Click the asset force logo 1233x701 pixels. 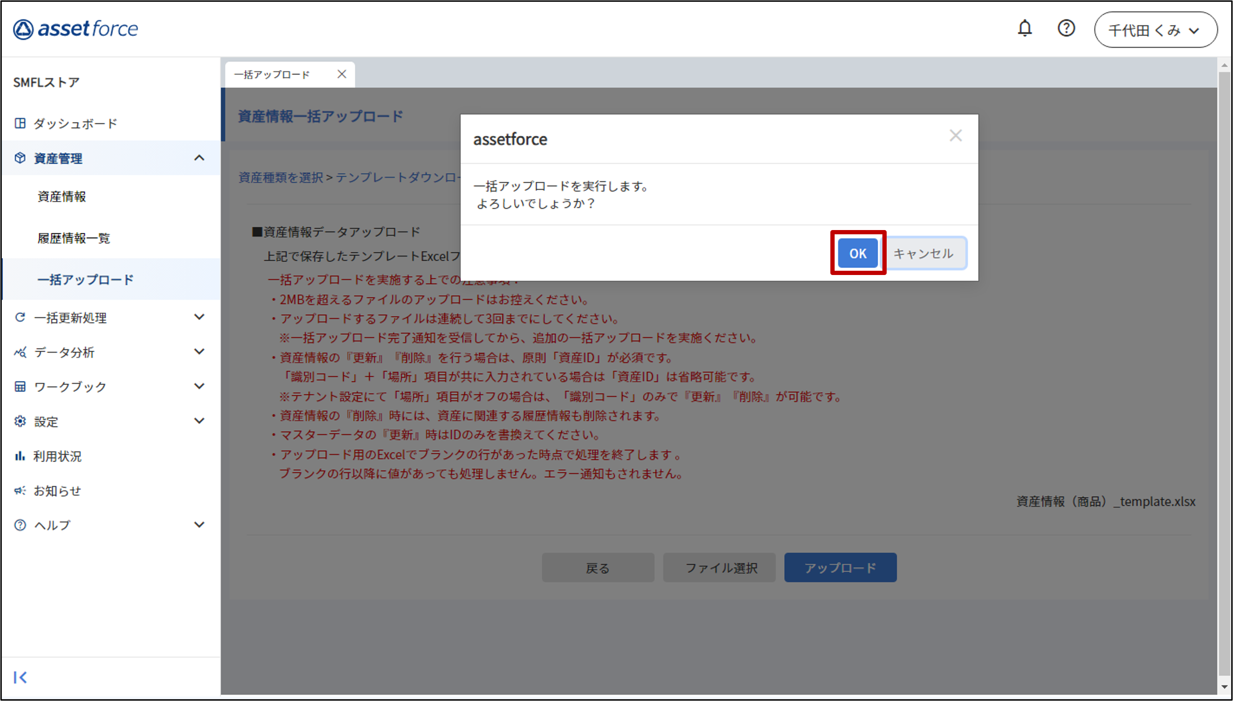point(76,29)
